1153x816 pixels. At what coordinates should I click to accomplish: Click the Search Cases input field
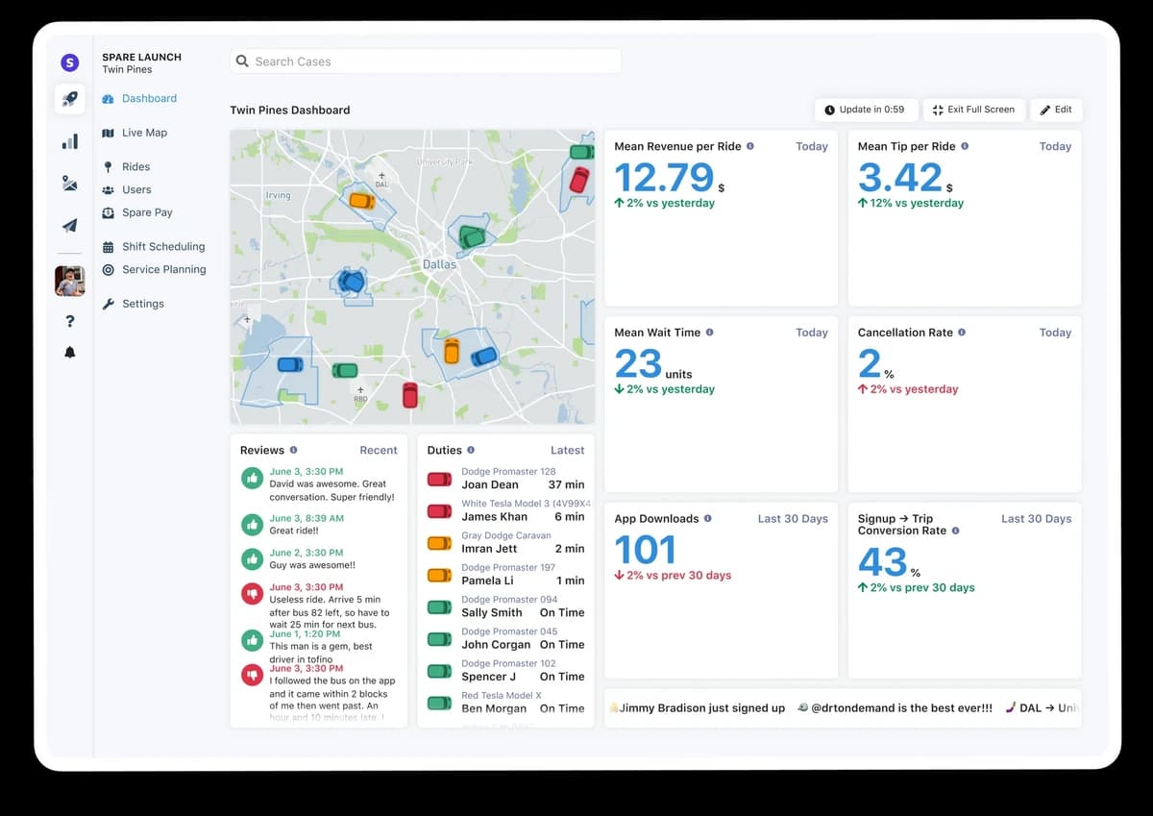(x=425, y=61)
